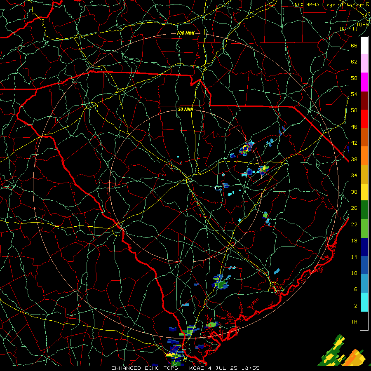Click the black TH legend swatch
Screen dimensions: 371x371
[364, 321]
